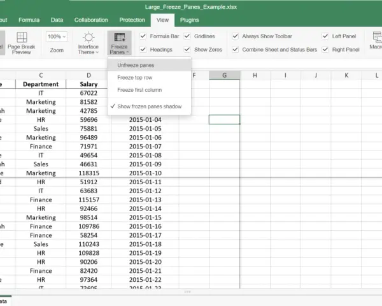Open the Plugins tab
Screen dimensions: 382x306
click(189, 20)
